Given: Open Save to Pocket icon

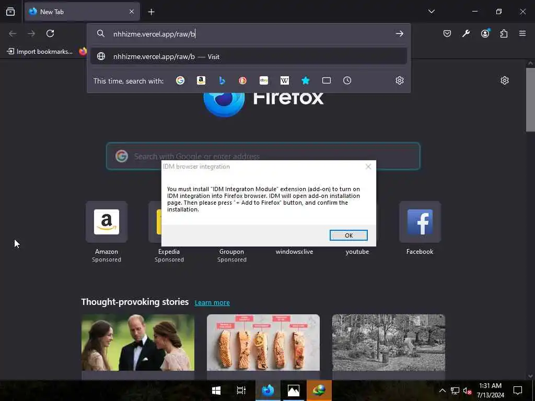Looking at the screenshot, I should point(447,33).
